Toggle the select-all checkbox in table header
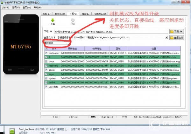Screen dimensions: 191x134 point(46,48)
